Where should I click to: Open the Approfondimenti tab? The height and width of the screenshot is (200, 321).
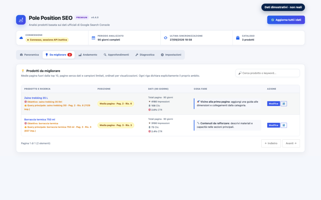pos(116,55)
